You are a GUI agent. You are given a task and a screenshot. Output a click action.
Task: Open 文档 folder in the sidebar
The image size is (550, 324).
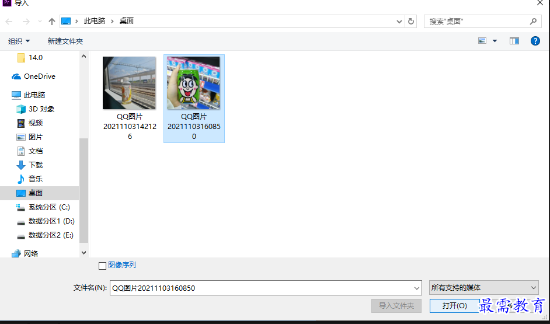[x=30, y=151]
